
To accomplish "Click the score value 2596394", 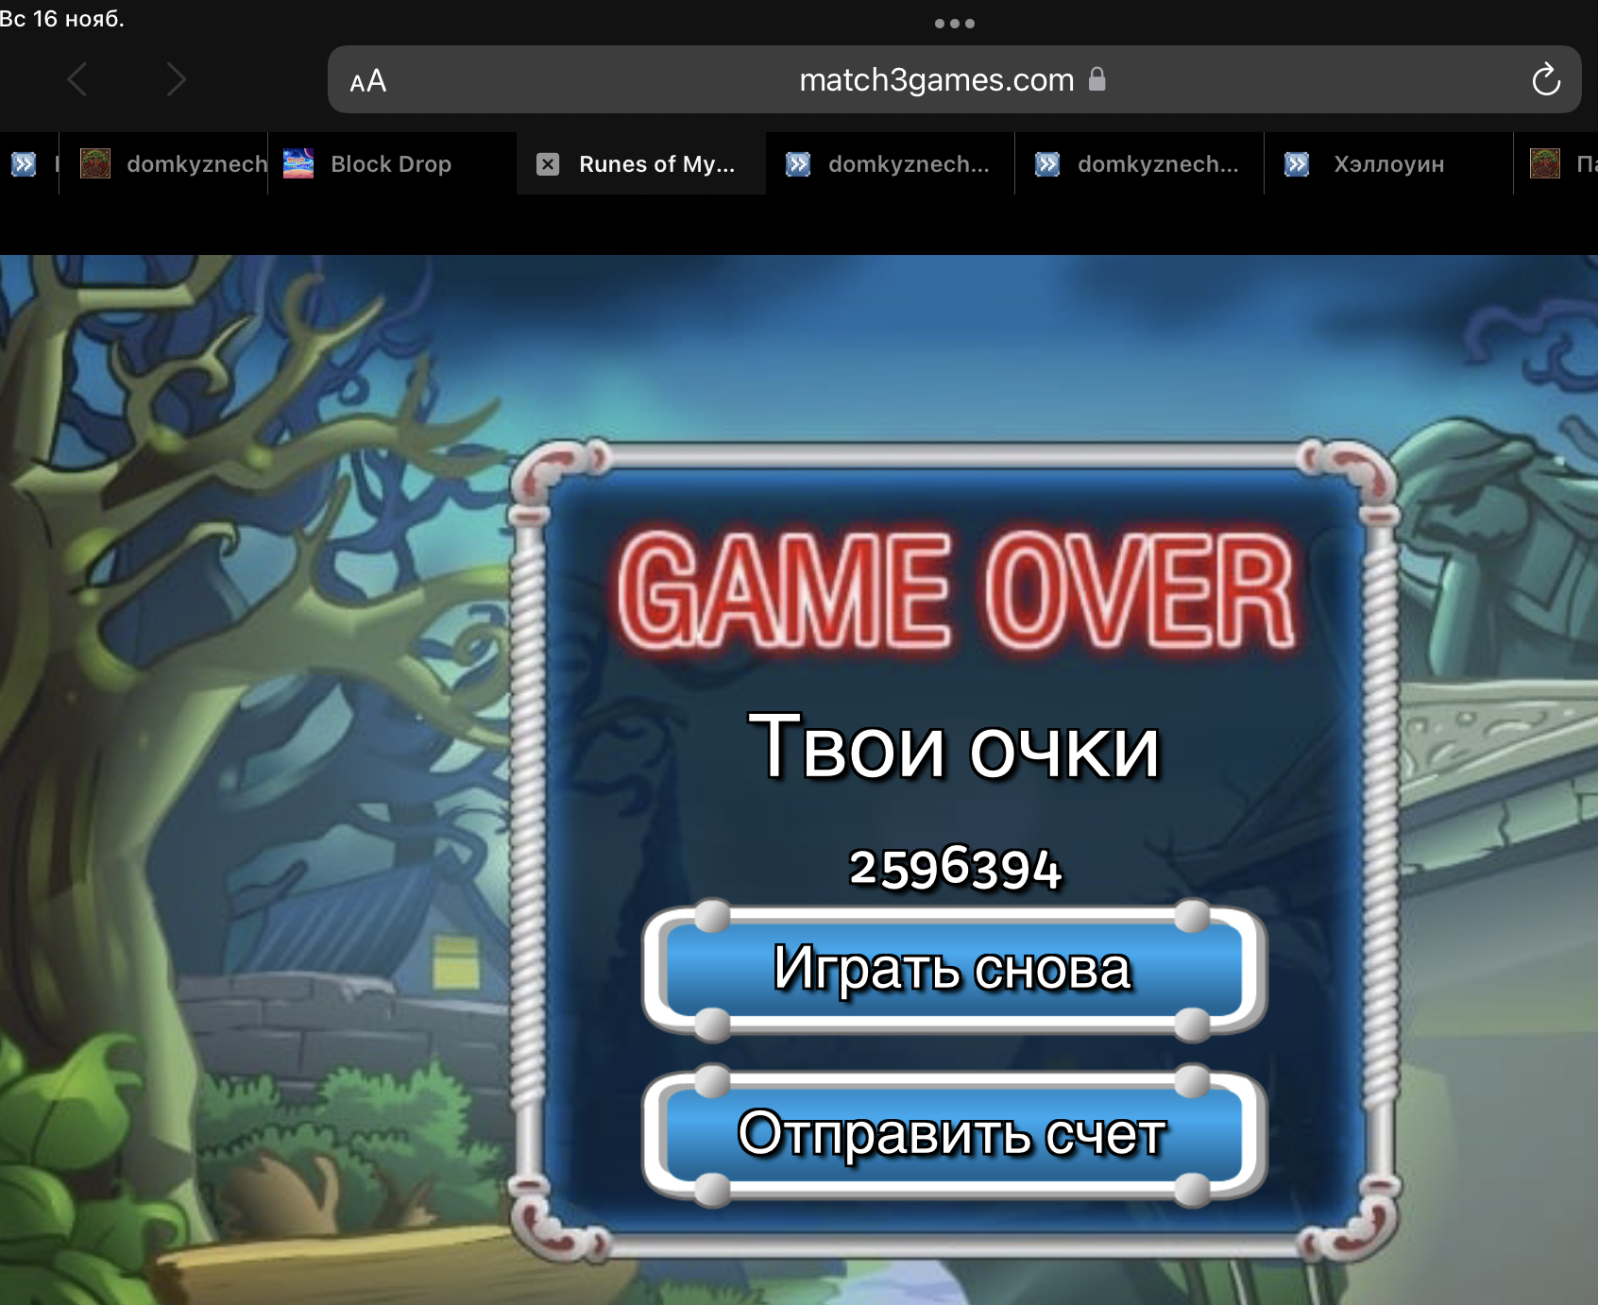I will 955,868.
